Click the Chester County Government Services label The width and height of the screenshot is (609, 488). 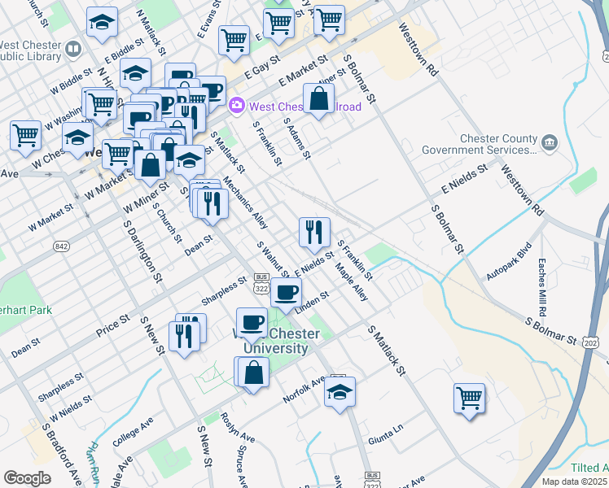(x=480, y=144)
